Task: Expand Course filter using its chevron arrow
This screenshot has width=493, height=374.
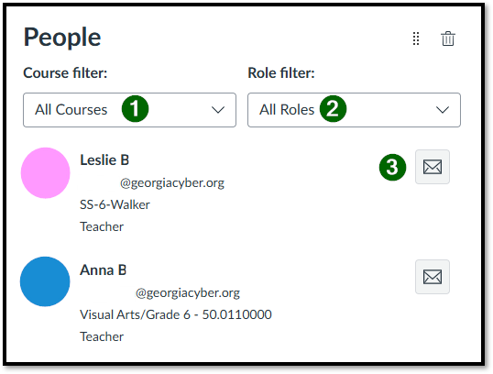Action: (x=218, y=110)
